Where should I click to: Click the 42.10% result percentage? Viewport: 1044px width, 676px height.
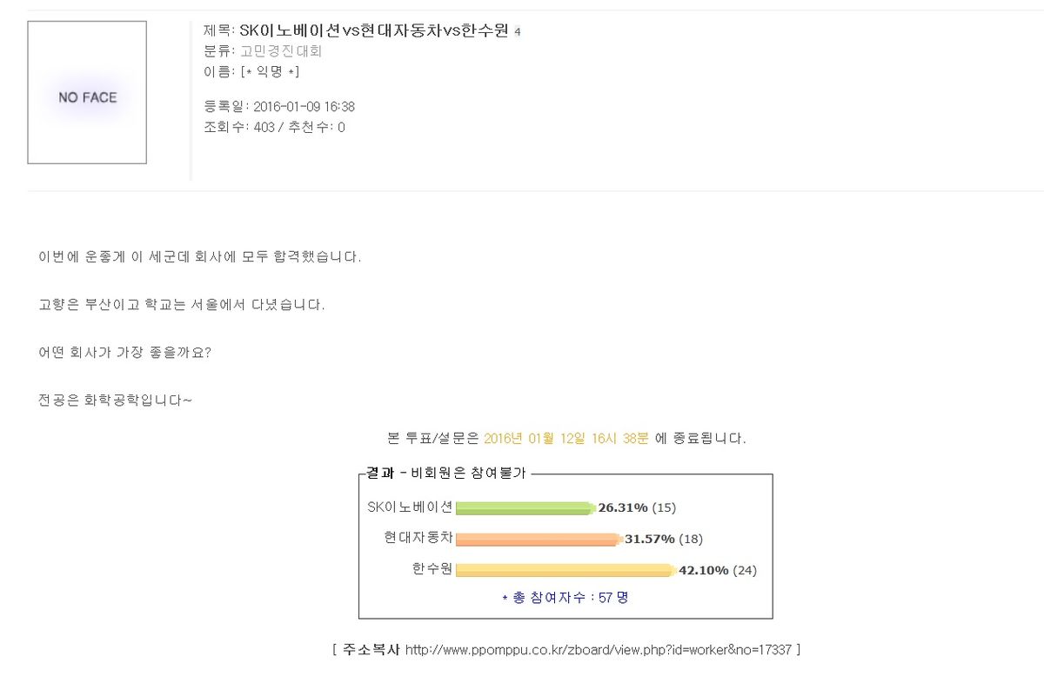pyautogui.click(x=703, y=570)
